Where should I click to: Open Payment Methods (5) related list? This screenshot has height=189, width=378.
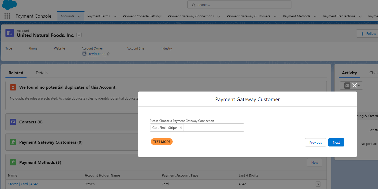[x=40, y=162]
